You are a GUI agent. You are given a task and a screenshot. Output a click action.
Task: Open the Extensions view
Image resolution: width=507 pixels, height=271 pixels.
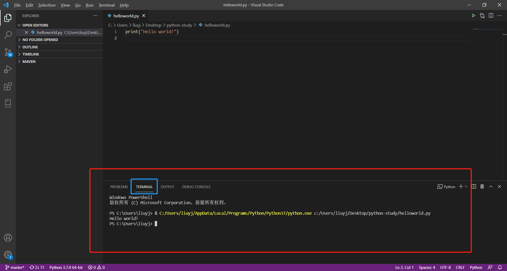coord(8,86)
